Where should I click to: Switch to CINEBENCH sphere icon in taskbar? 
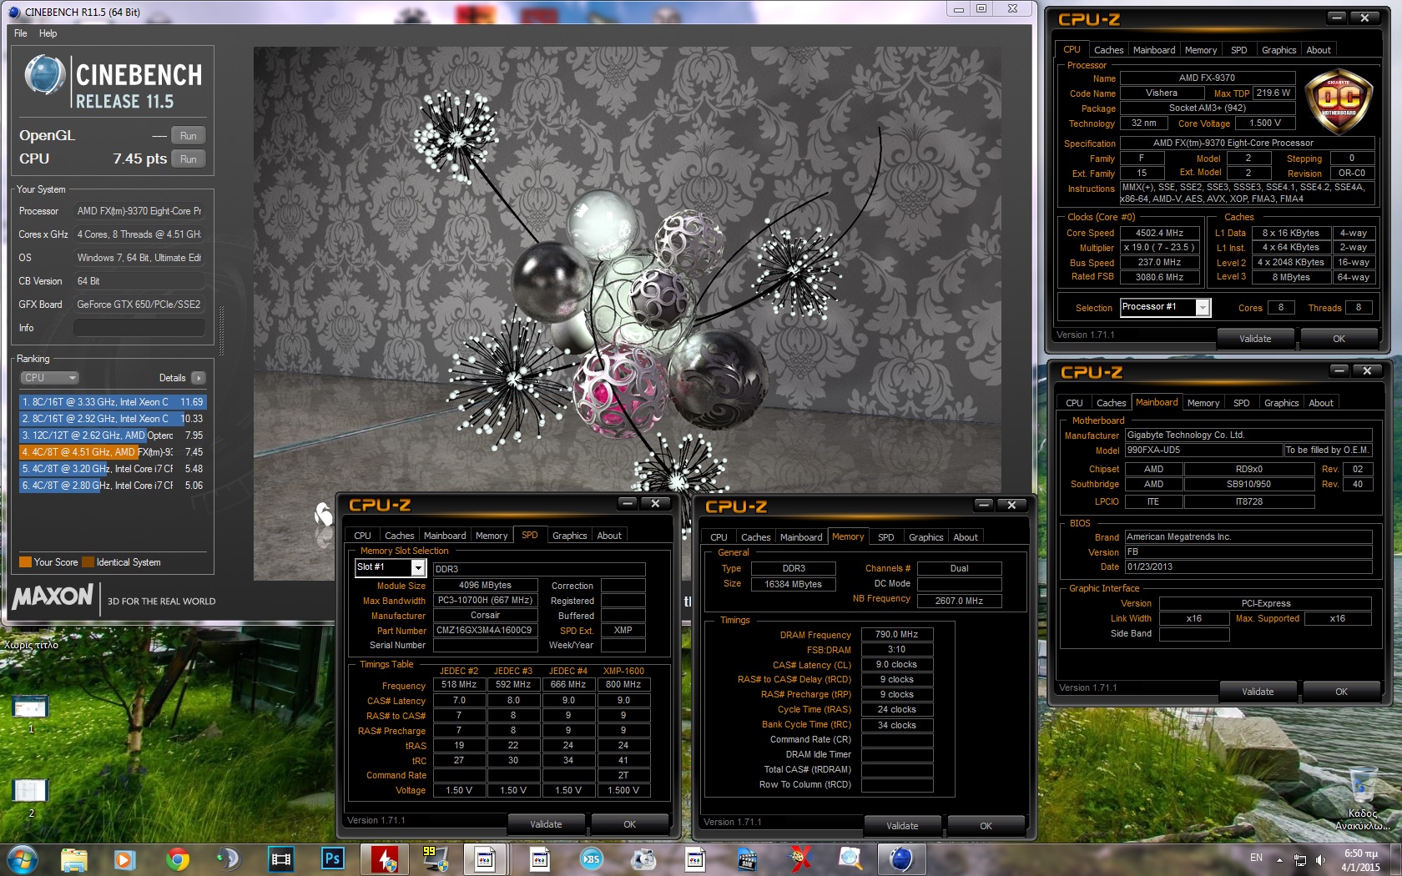click(901, 859)
